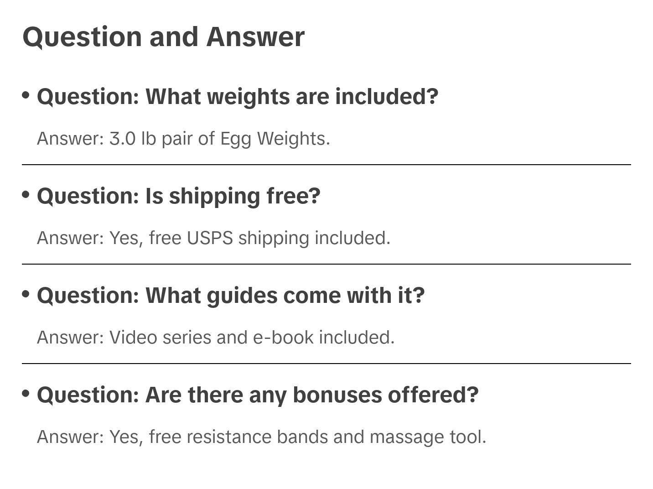Click the "Question and Answer" heading
Viewport: 653px width, 489px height.
163,36
